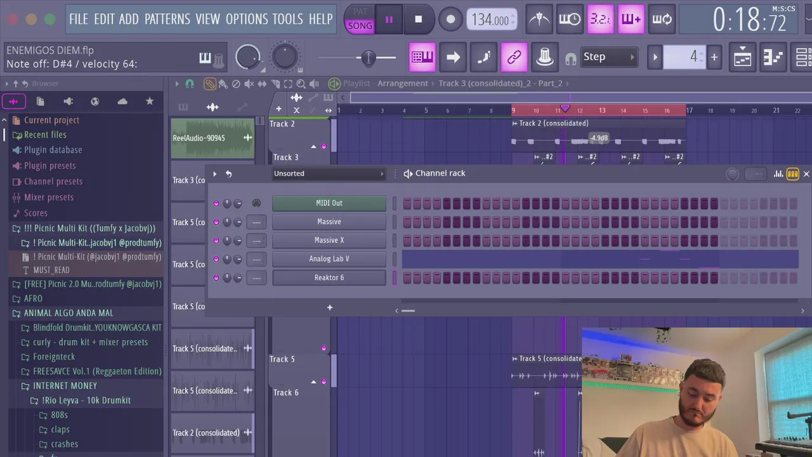Toggle the multilink to controllers icon
Image resolution: width=812 pixels, height=457 pixels.
coord(514,57)
